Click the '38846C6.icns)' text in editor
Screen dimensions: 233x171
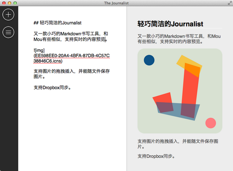click(x=48, y=61)
